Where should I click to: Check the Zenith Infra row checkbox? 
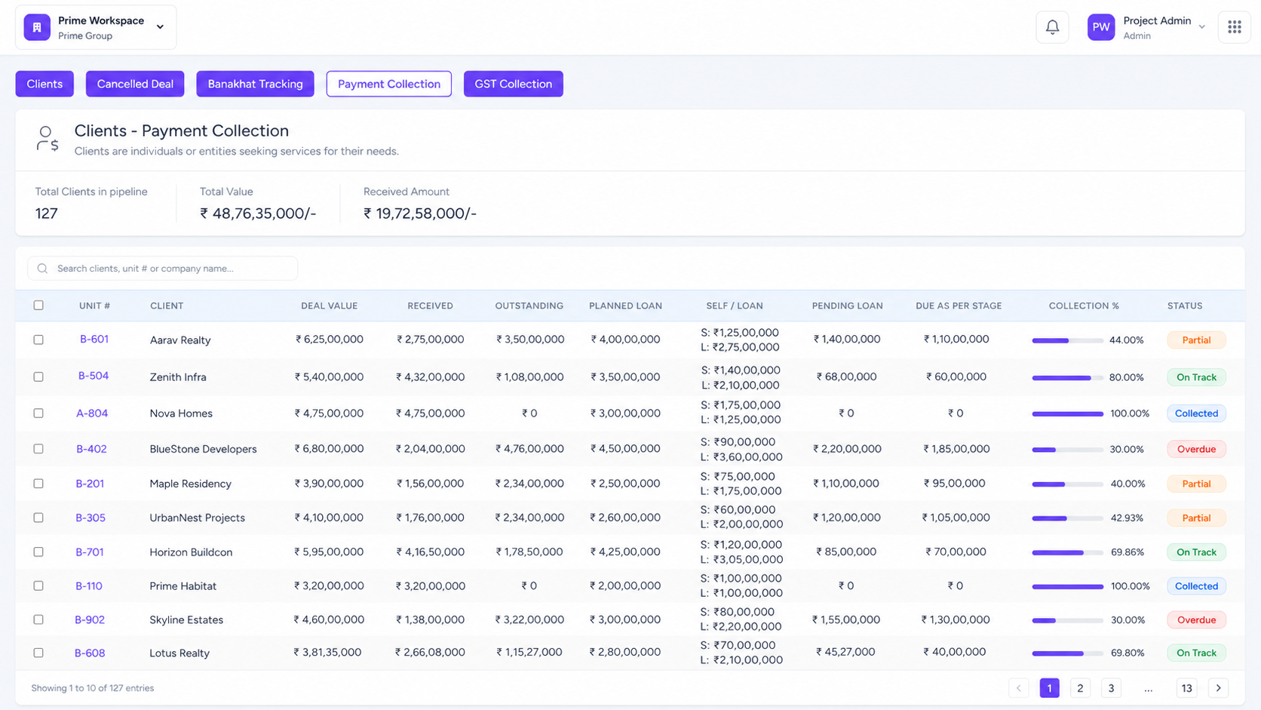pyautogui.click(x=38, y=377)
